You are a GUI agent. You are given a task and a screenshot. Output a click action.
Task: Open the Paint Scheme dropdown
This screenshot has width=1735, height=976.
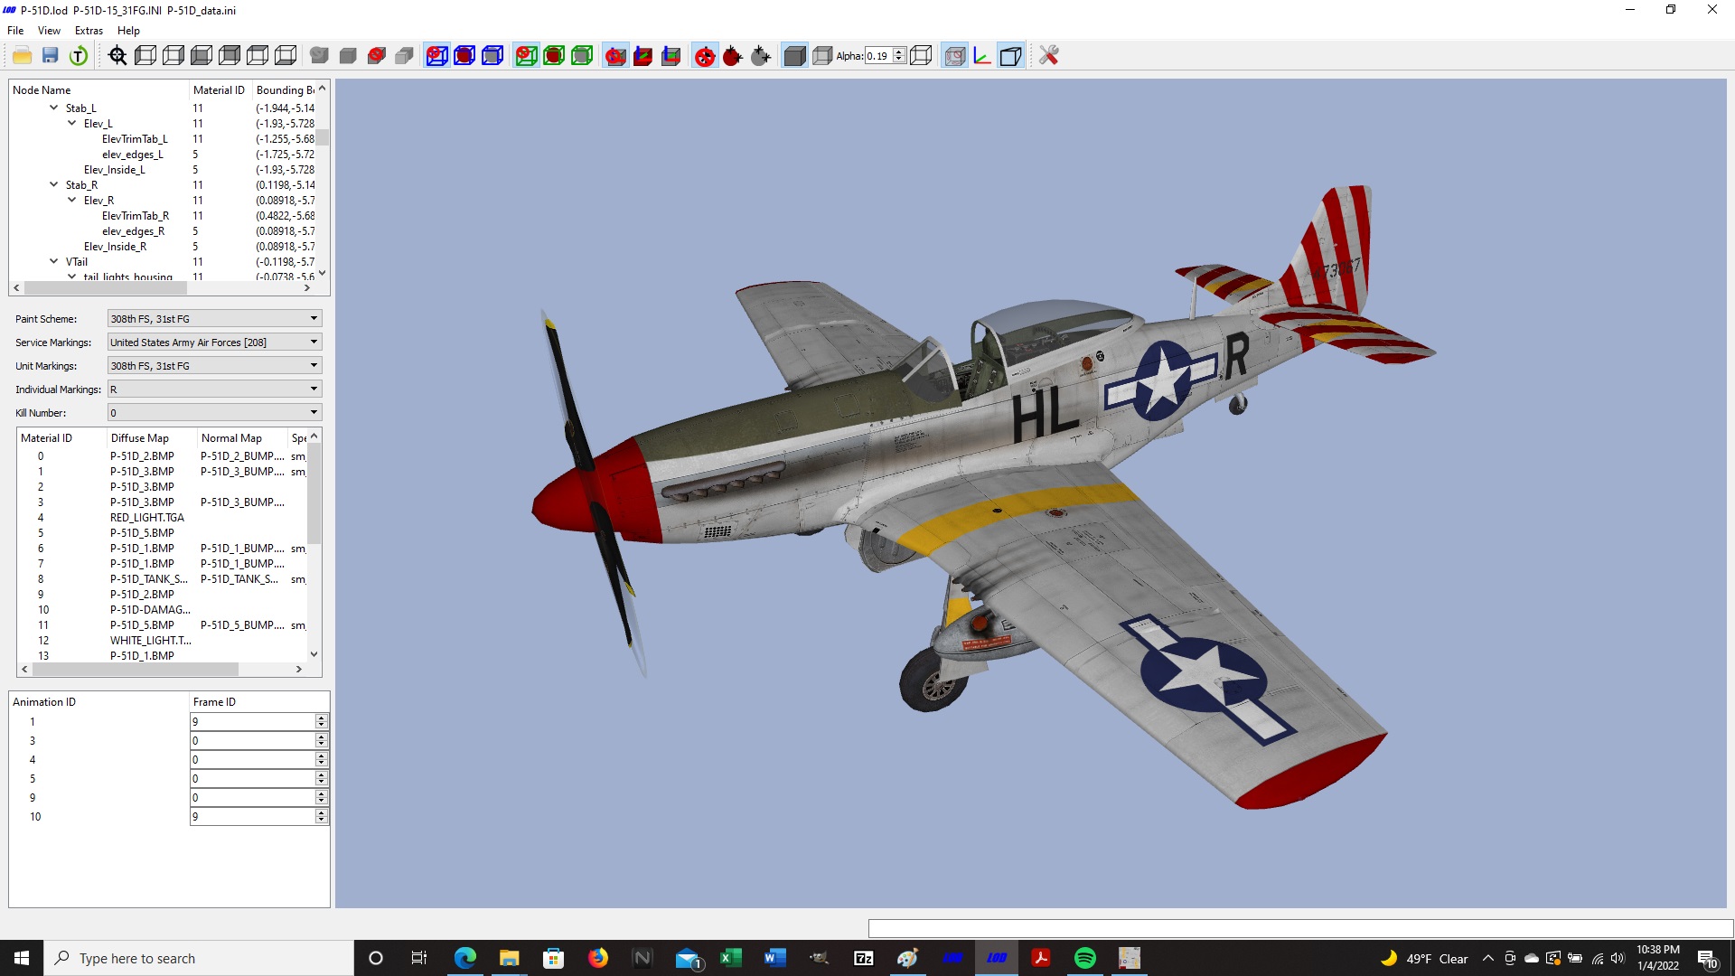215,318
